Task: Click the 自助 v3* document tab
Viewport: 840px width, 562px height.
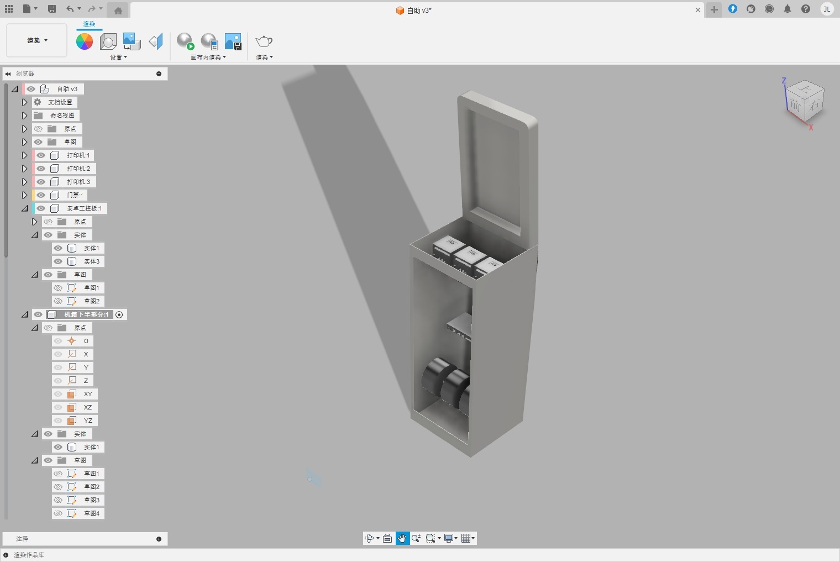Action: [414, 10]
